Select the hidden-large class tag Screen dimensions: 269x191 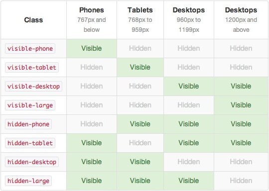[28, 181]
